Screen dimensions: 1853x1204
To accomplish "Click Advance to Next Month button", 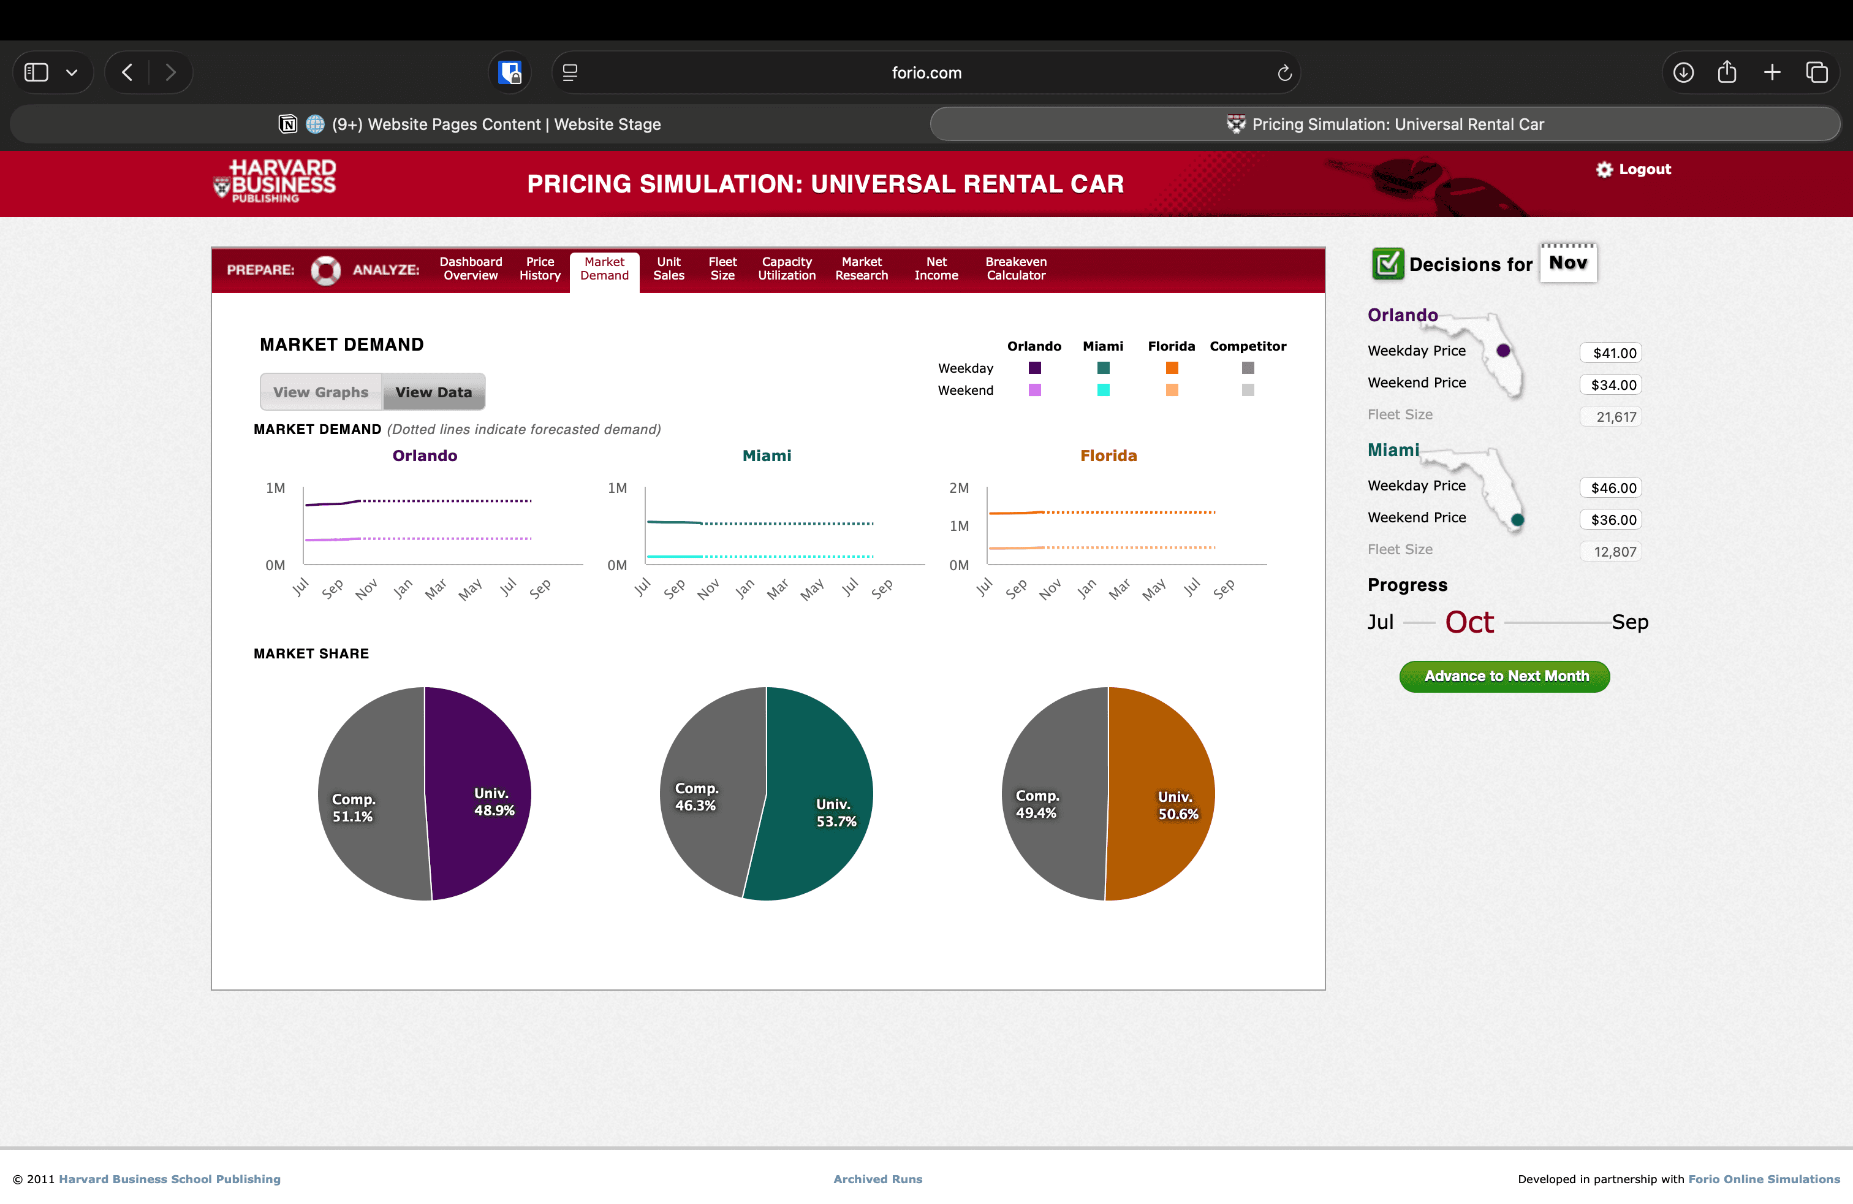I will point(1504,676).
